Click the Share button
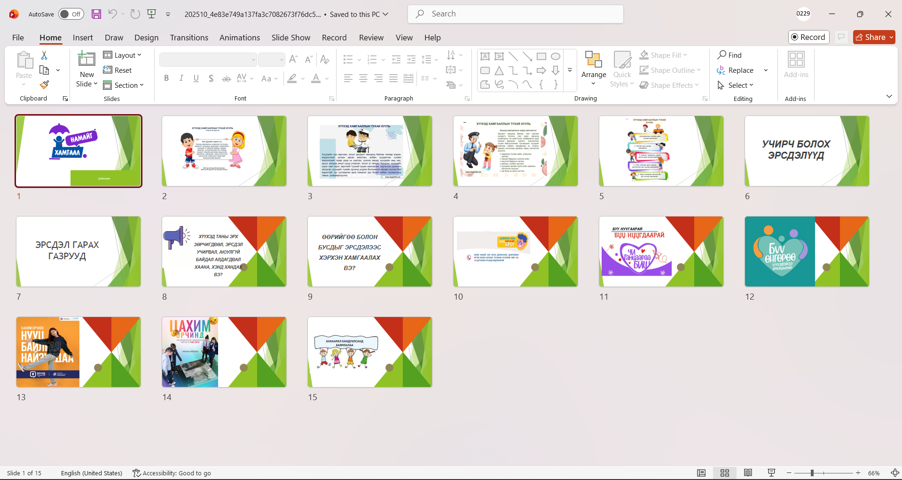Viewport: 902px width, 480px height. [873, 37]
